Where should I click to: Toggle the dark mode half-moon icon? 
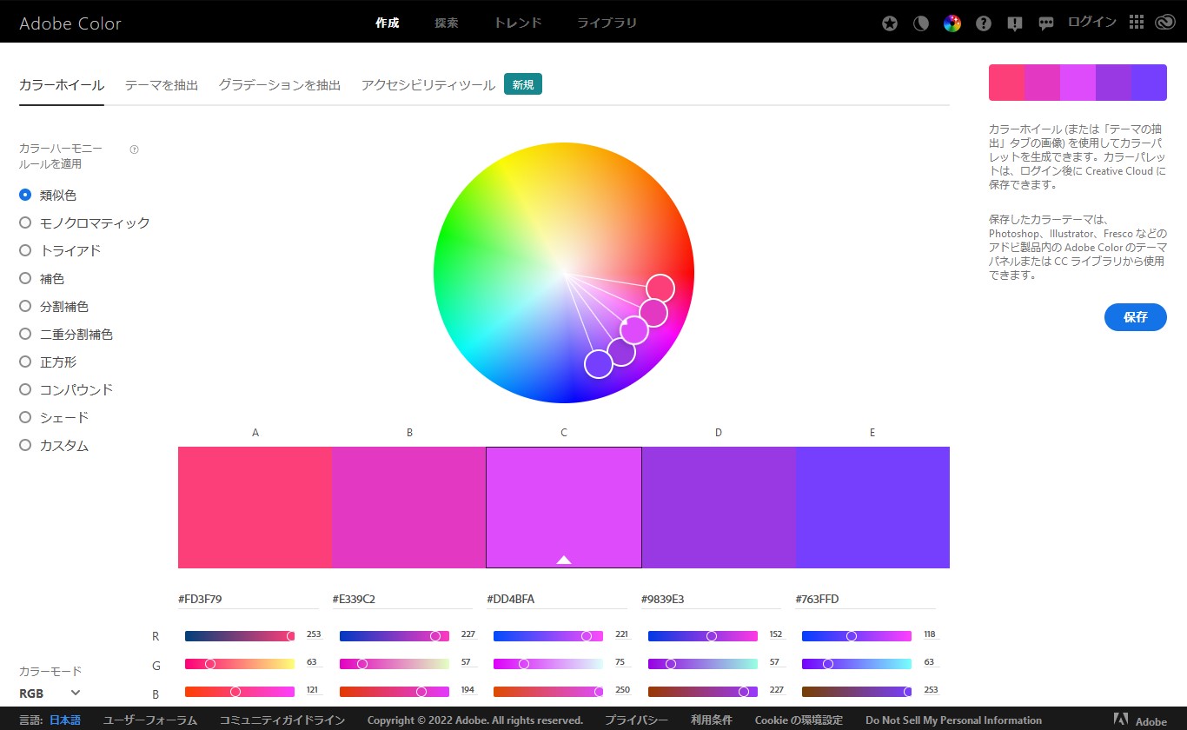coord(921,23)
